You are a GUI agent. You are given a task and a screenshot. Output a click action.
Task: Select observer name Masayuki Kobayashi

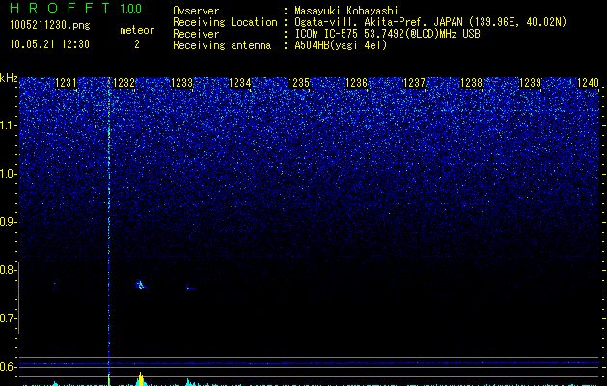346,11
